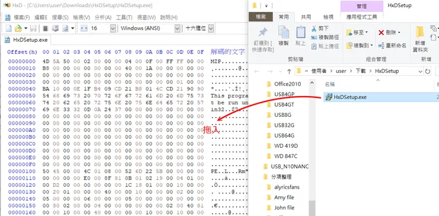Click 下載 in the address breadcrumb
The height and width of the screenshot is (216, 439).
coord(361,71)
